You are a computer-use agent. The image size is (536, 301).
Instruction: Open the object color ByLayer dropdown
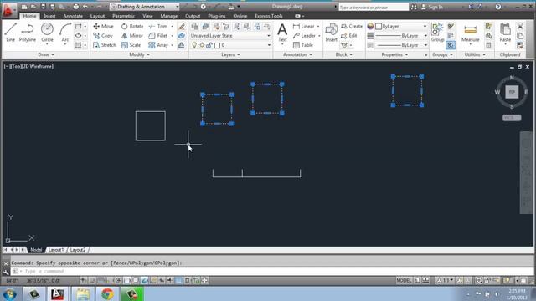401,26
